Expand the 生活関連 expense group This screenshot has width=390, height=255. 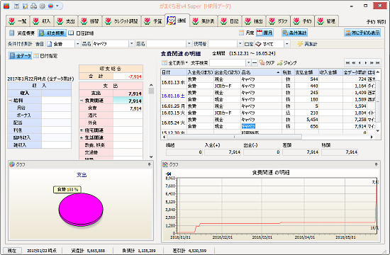click(82, 137)
